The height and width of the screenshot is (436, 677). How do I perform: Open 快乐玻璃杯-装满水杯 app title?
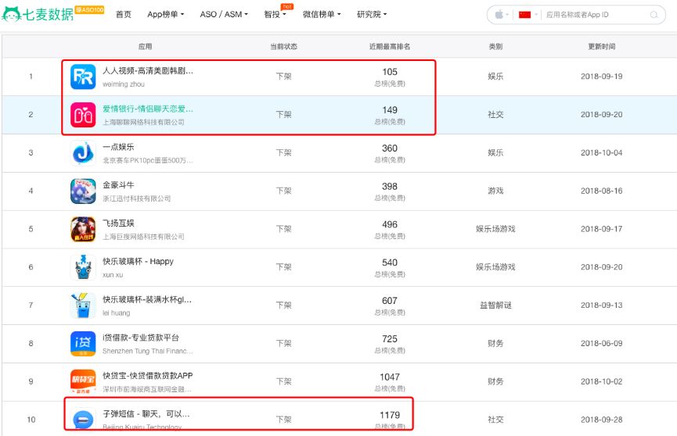[x=147, y=299]
